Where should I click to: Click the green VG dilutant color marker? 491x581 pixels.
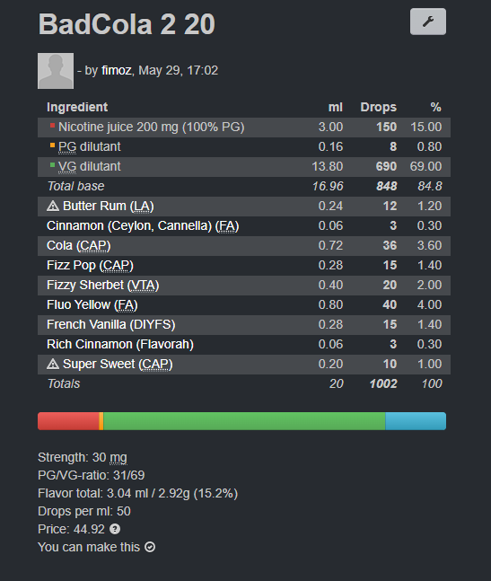(52, 165)
